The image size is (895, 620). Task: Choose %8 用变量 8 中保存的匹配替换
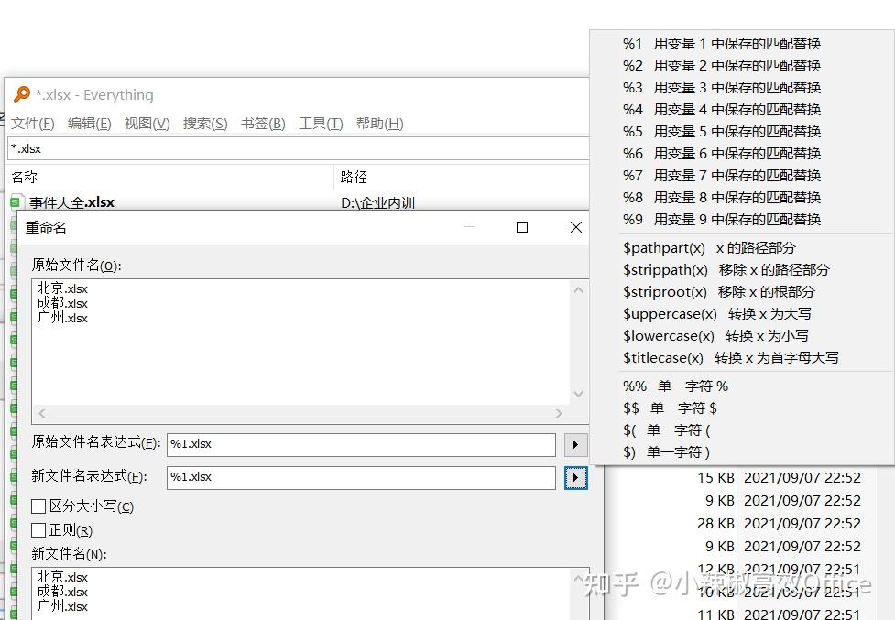722,197
